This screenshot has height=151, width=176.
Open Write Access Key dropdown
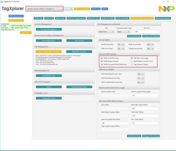pos(150,44)
